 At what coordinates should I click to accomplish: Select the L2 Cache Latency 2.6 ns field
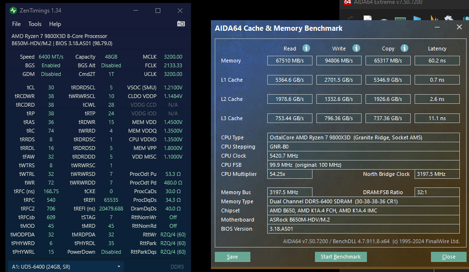[x=437, y=99]
